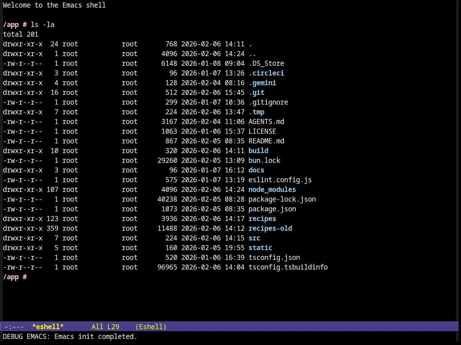Select the package.json file name

point(272,209)
